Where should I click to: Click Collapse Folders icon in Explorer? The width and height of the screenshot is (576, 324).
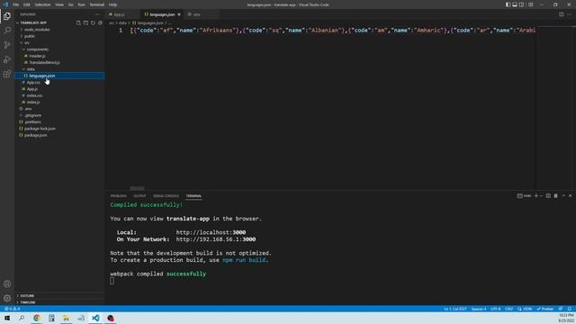point(100,22)
